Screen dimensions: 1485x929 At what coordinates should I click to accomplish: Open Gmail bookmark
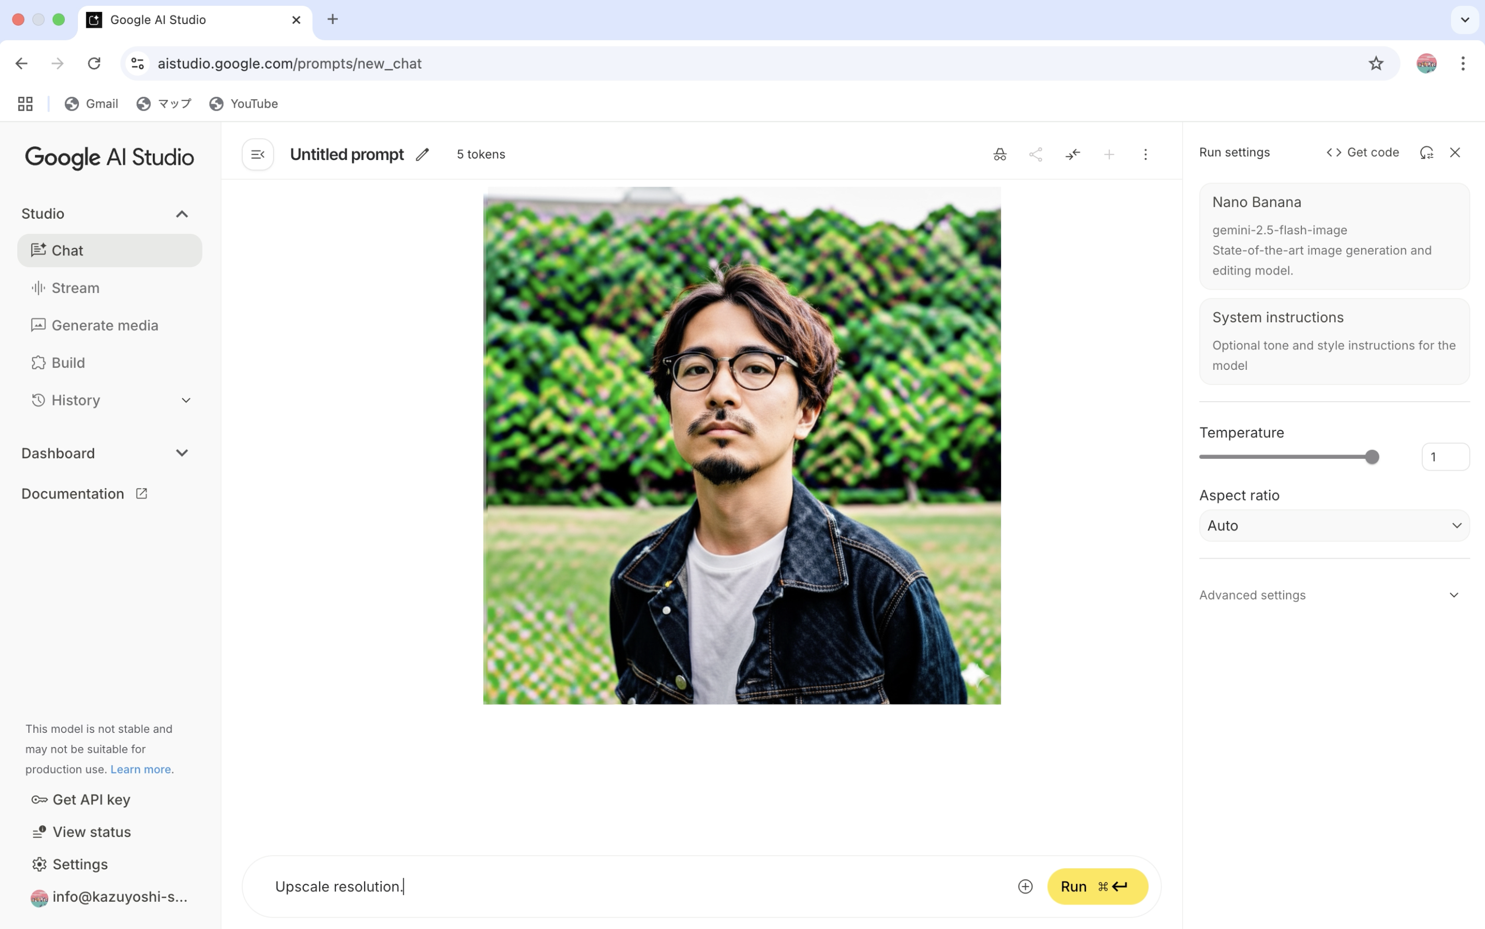click(92, 104)
